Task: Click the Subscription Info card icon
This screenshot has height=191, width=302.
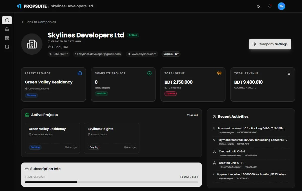Action: [27, 169]
